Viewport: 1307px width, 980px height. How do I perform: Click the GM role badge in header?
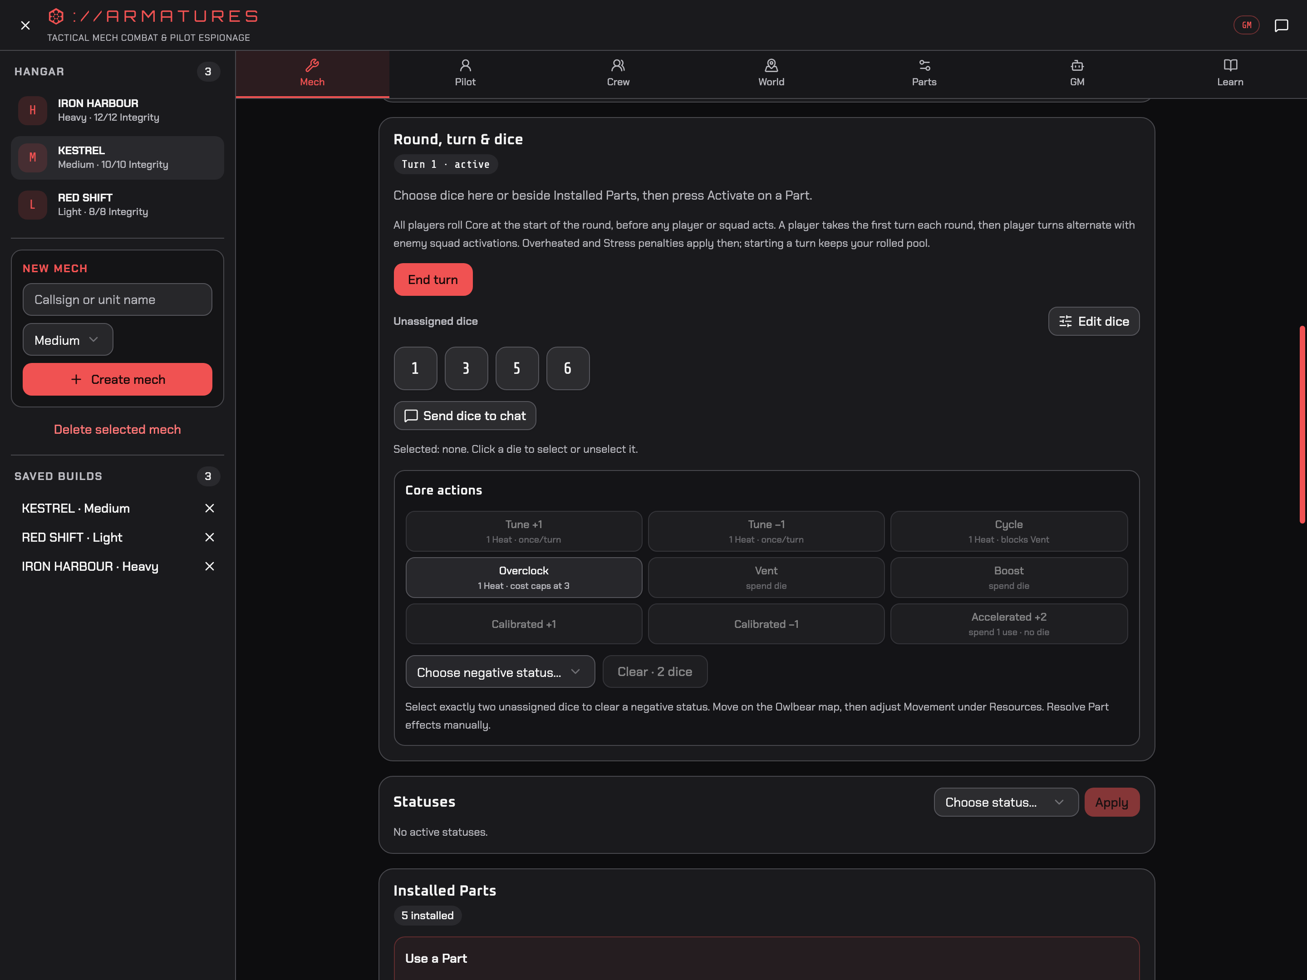[1246, 25]
